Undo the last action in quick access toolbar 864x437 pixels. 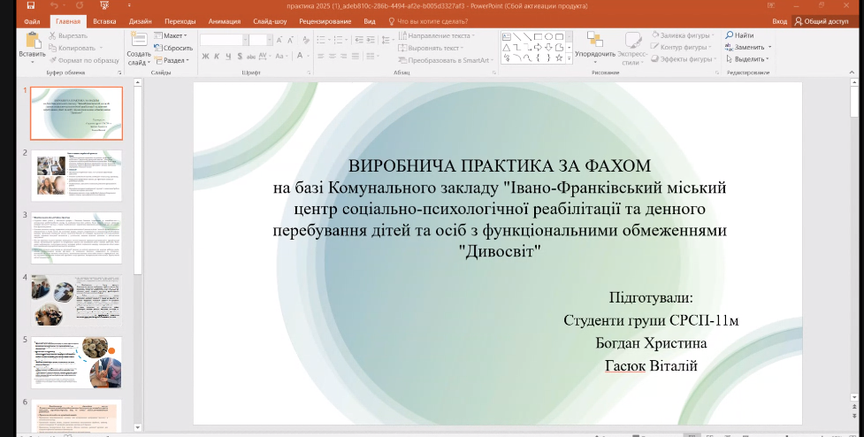coord(54,5)
